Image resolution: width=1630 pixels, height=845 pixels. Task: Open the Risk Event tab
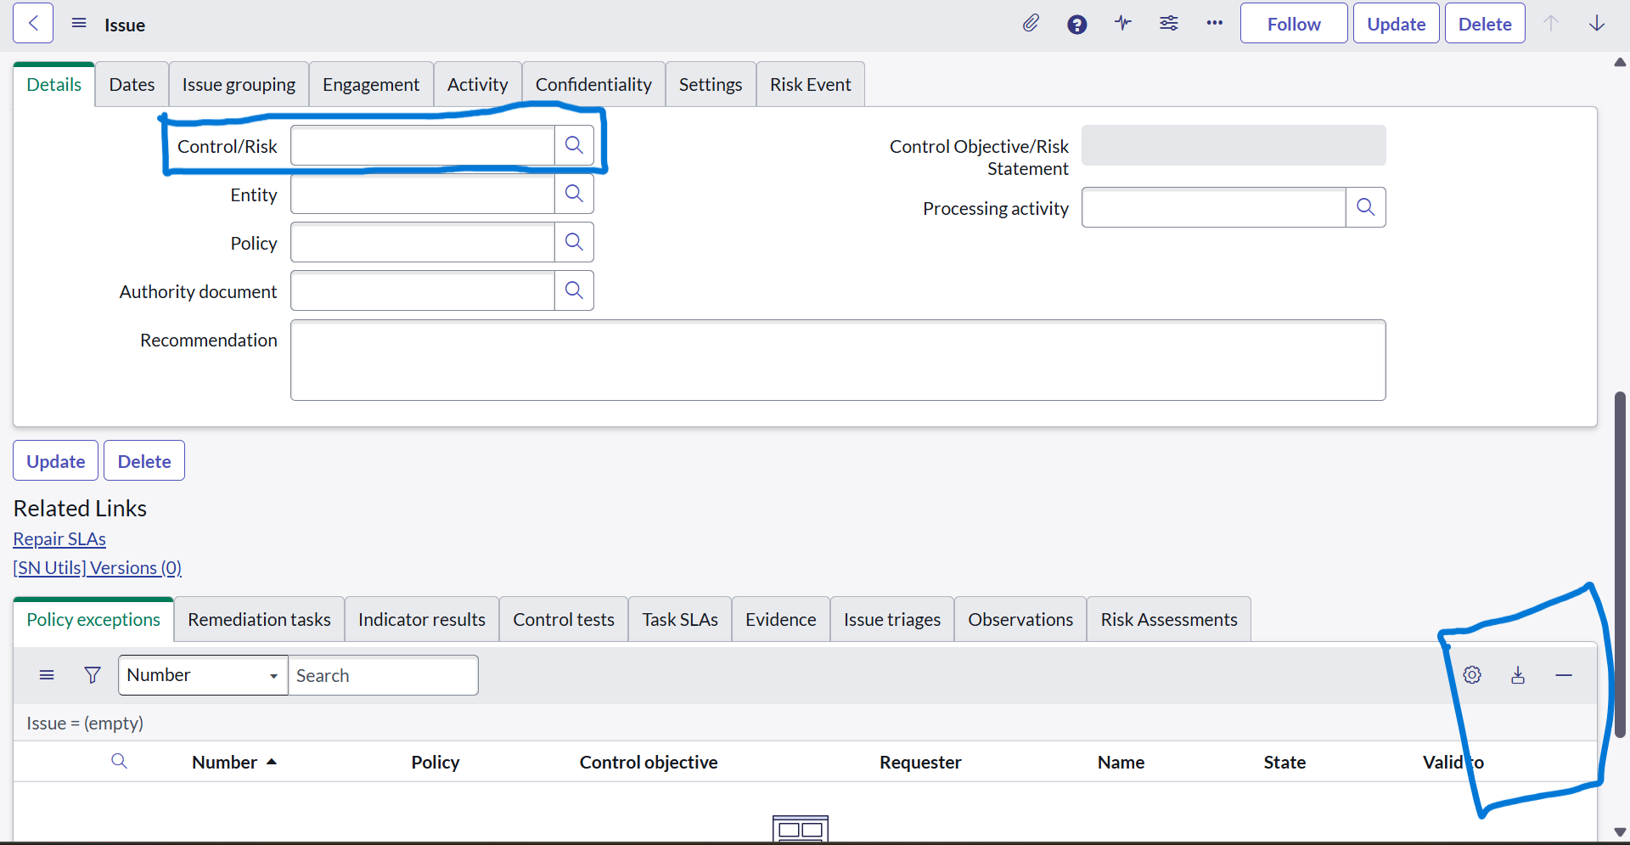click(x=811, y=84)
